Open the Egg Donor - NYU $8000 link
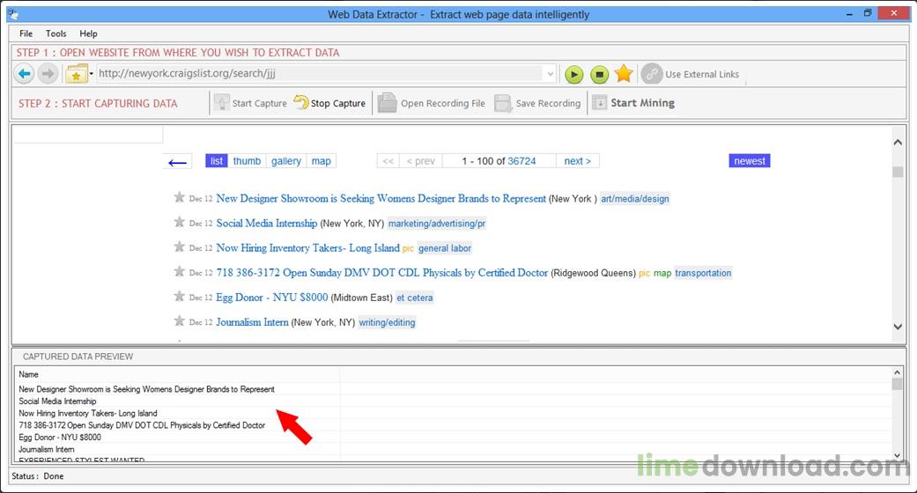The width and height of the screenshot is (917, 493). pos(272,297)
